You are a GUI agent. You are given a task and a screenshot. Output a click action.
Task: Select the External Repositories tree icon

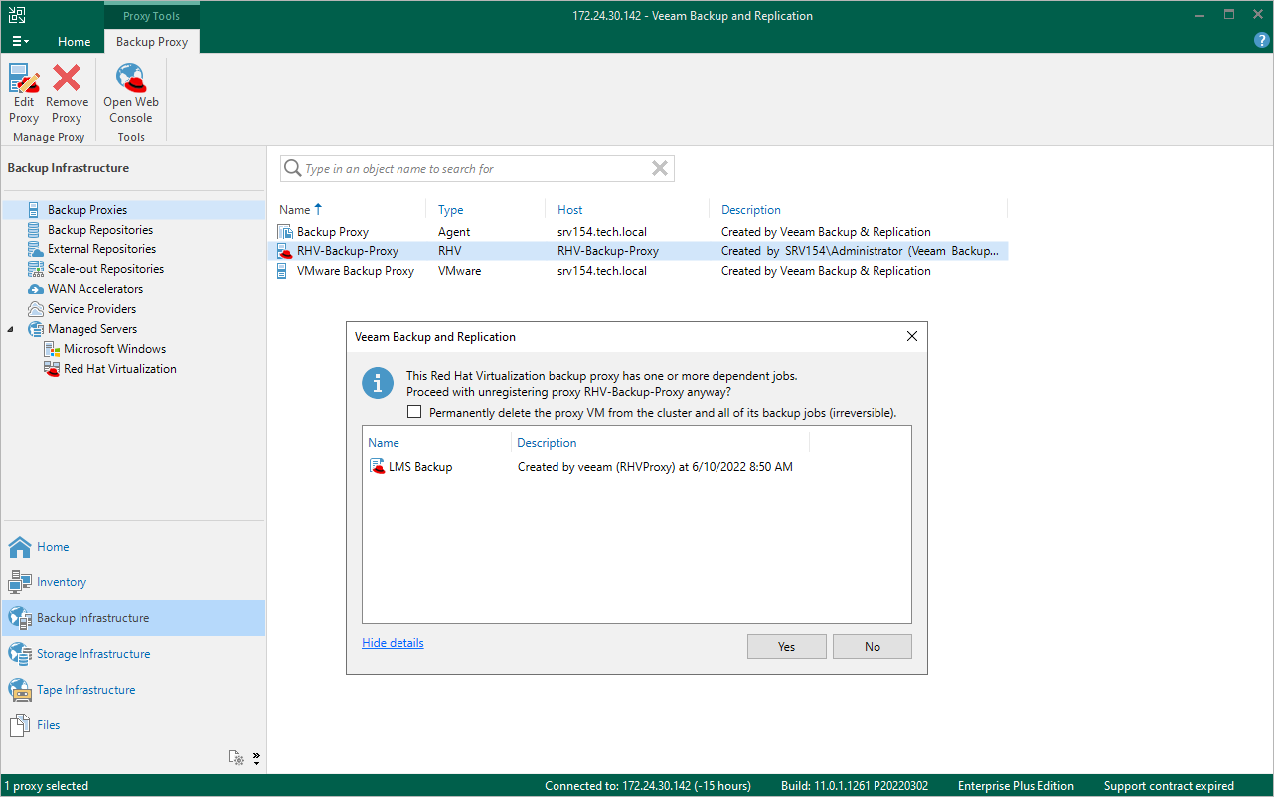click(34, 249)
